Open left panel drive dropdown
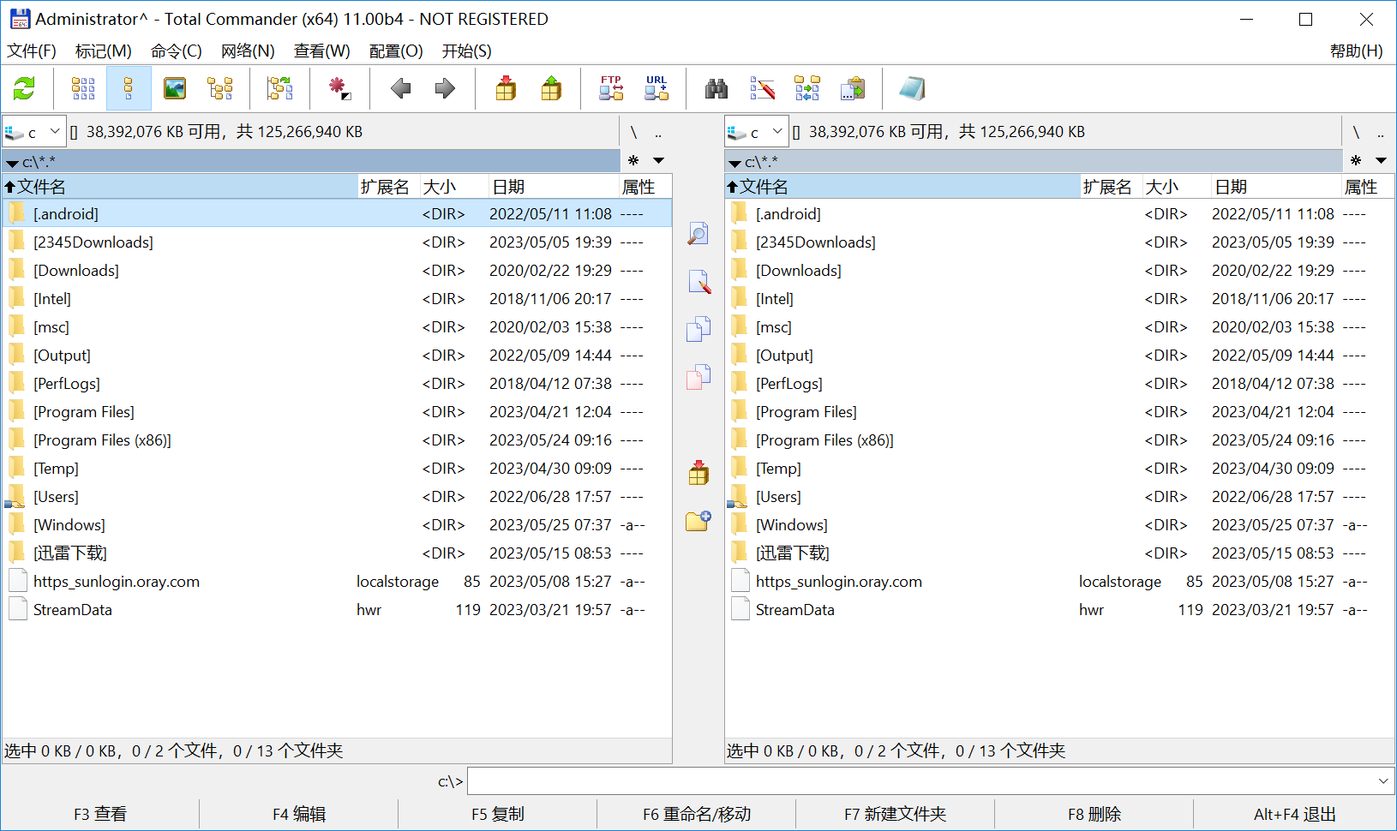 [x=34, y=132]
